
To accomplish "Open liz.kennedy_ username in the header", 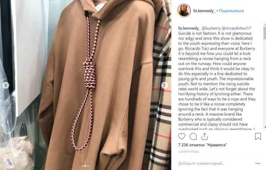I will [x=204, y=11].
